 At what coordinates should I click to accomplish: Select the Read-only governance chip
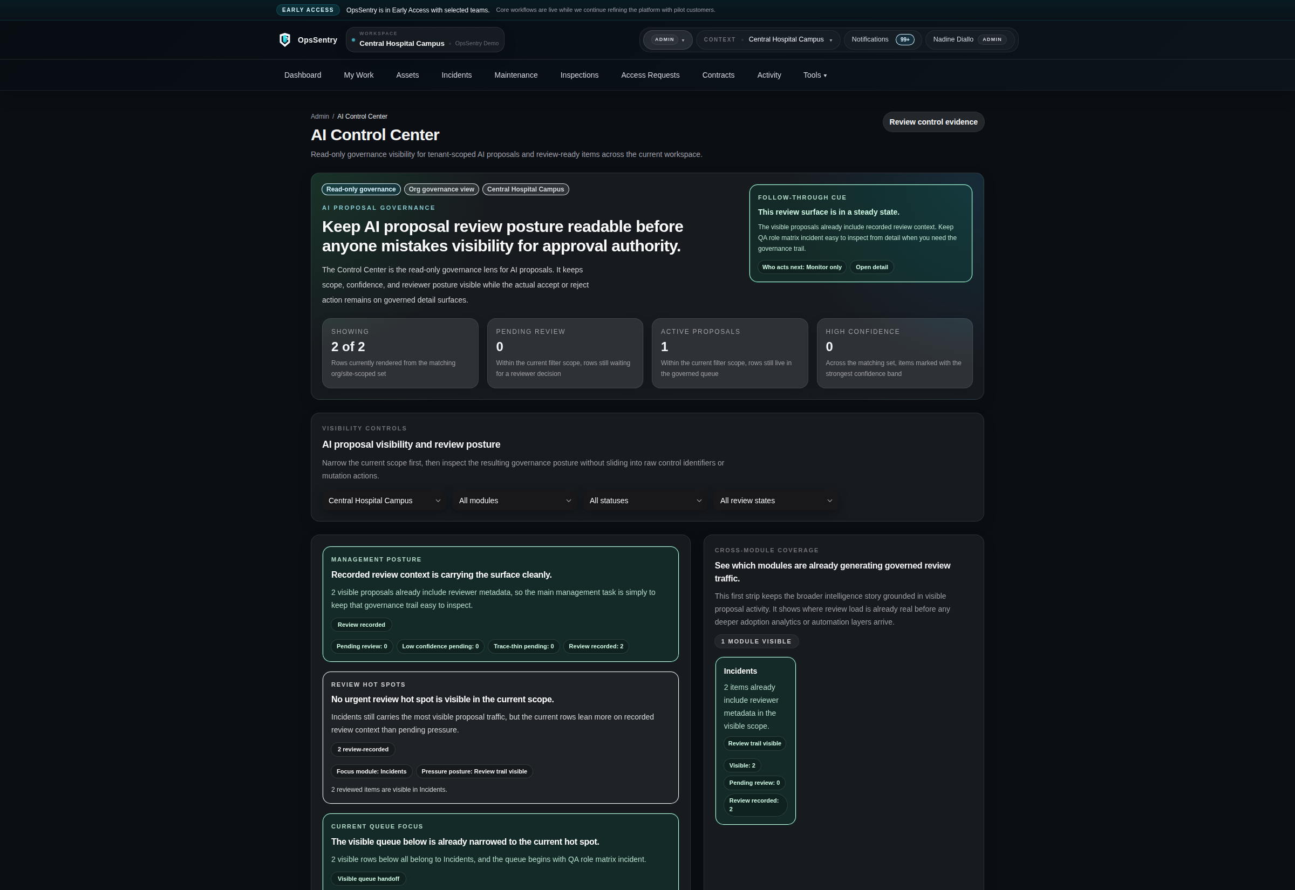(361, 189)
